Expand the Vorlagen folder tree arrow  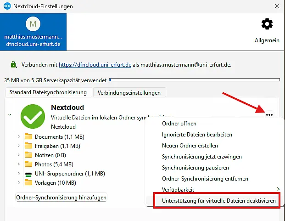pos(19,183)
